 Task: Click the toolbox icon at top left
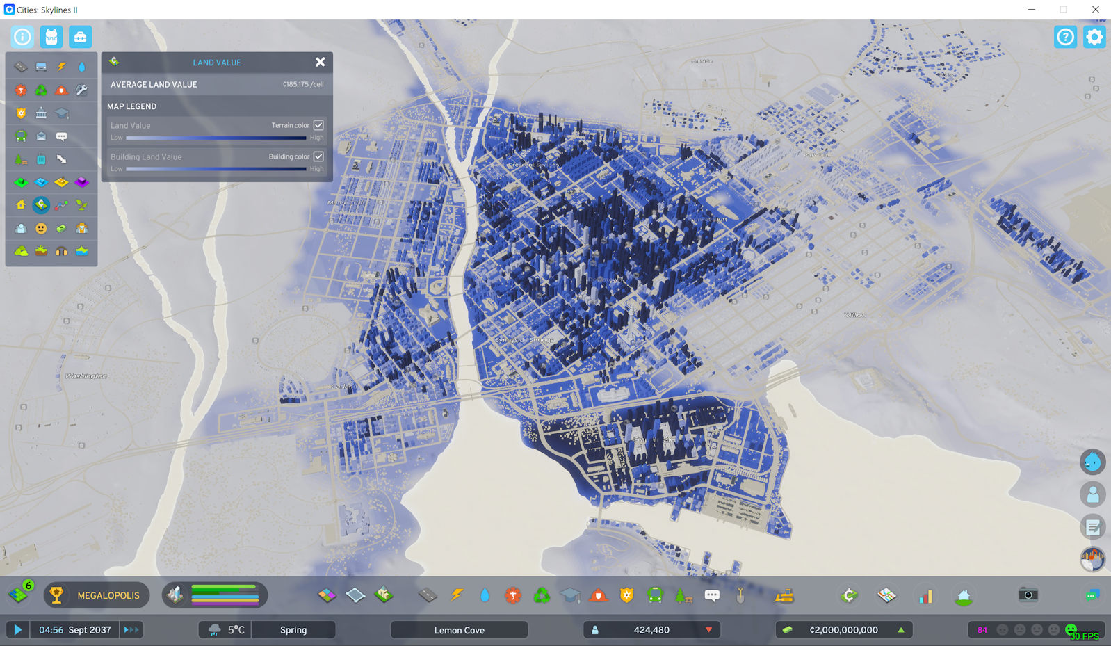(80, 37)
